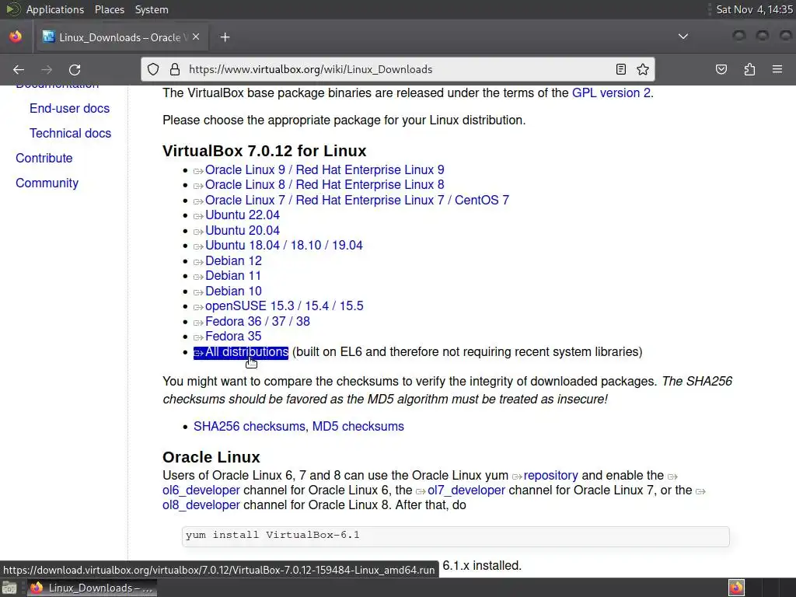Image resolution: width=796 pixels, height=597 pixels.
Task: Open End-user docs sidebar link
Action: (x=69, y=109)
